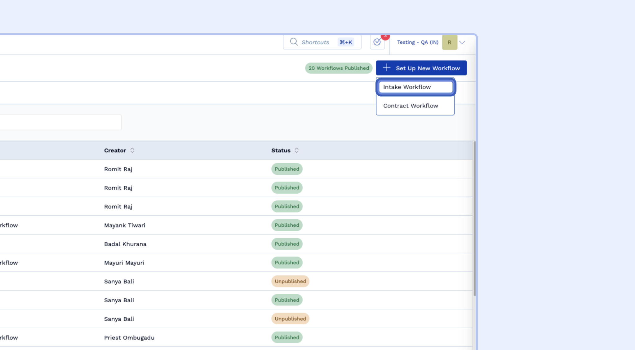
Task: Open the tasks checkmark icon with notification badge
Action: point(377,42)
